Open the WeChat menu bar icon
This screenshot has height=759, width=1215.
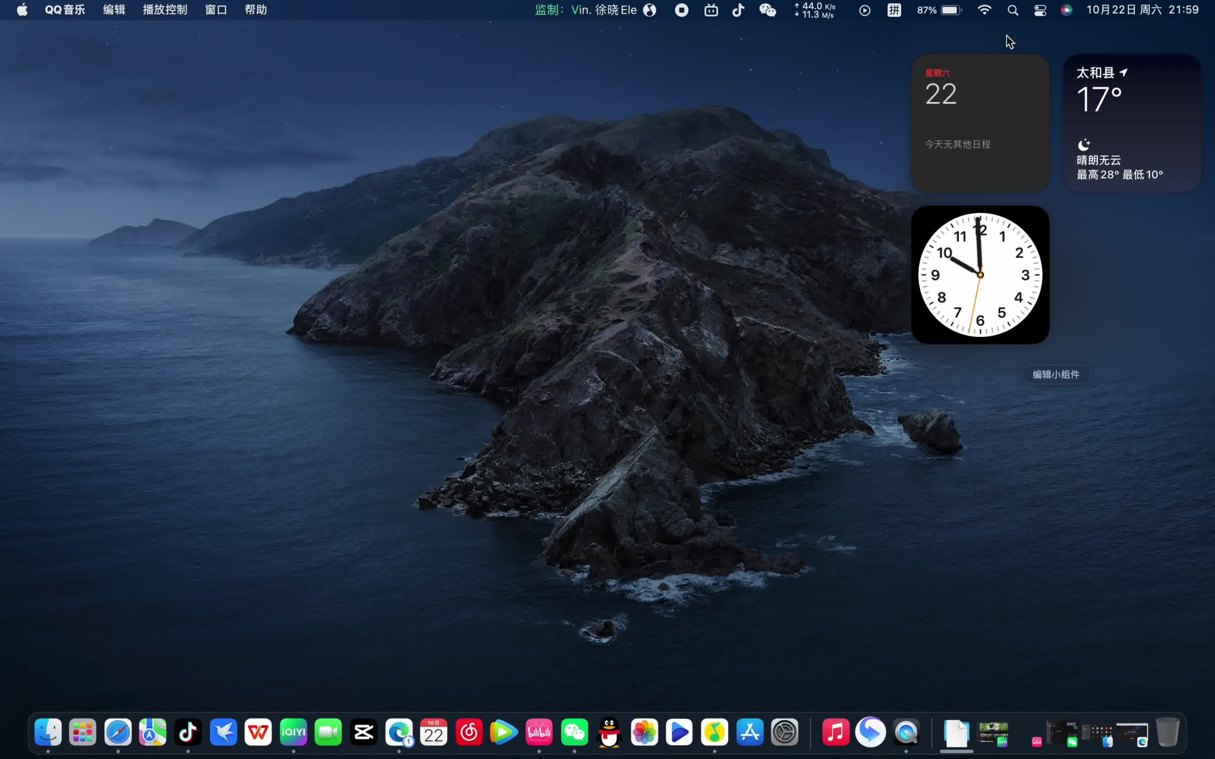767,10
